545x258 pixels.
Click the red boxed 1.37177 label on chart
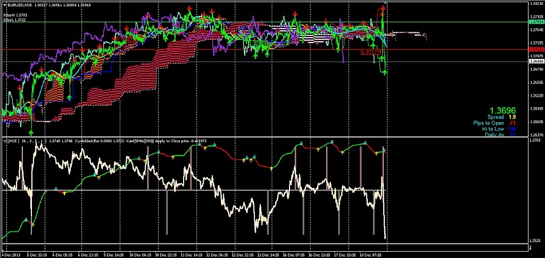pyautogui.click(x=371, y=51)
